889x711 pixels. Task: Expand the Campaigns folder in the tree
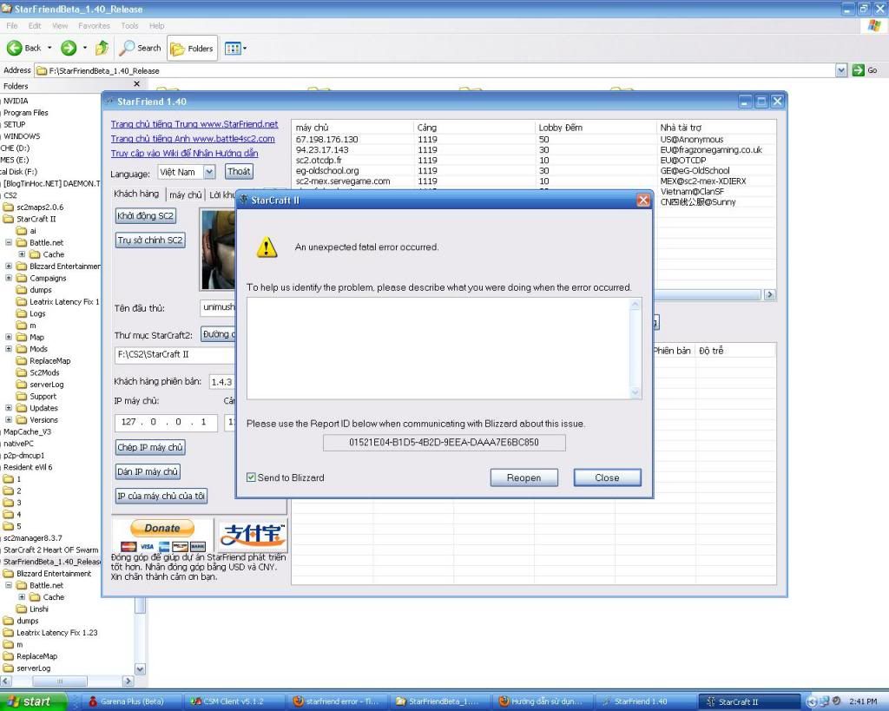pyautogui.click(x=9, y=279)
